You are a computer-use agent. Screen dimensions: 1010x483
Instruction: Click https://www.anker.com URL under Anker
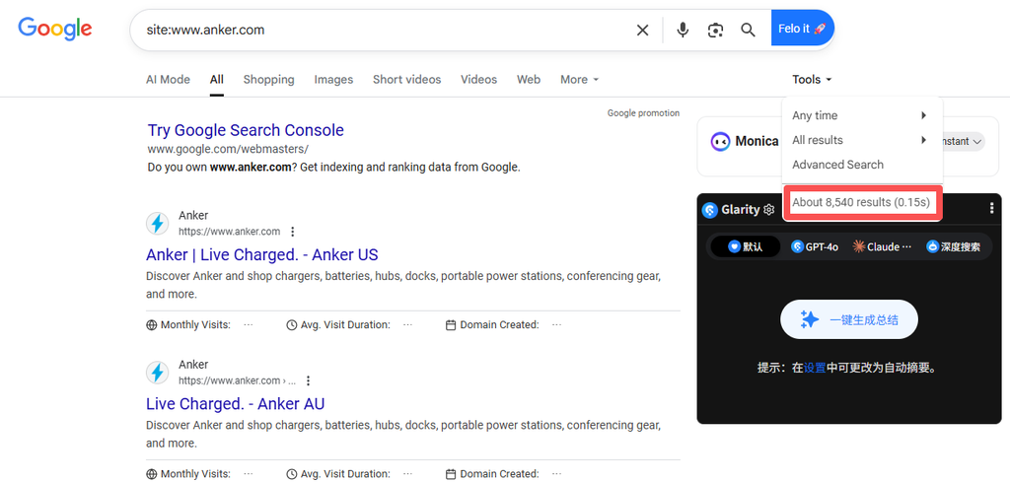pyautogui.click(x=229, y=232)
